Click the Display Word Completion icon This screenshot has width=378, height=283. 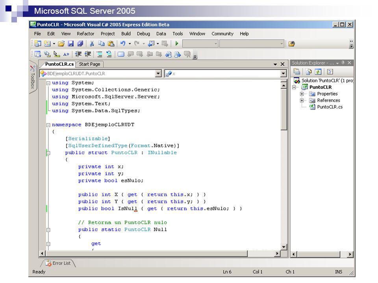point(66,54)
